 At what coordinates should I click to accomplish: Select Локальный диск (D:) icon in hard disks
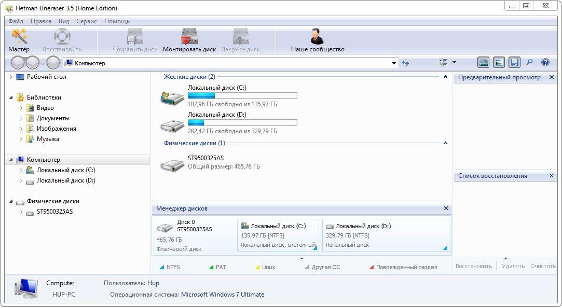click(x=172, y=125)
